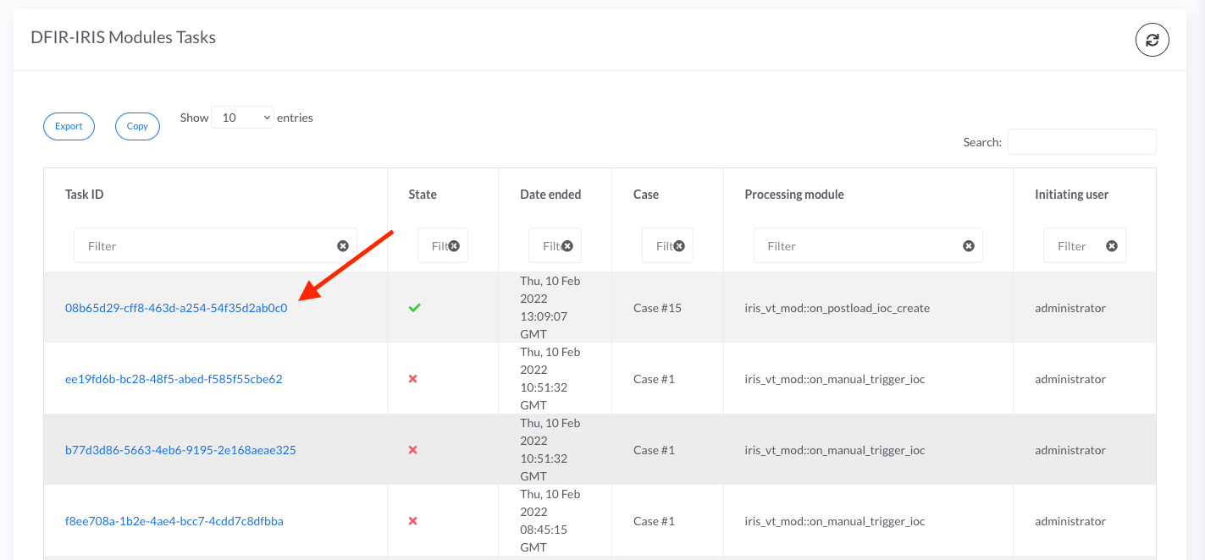The width and height of the screenshot is (1205, 560).
Task: Clear the Date ended filter
Action: click(x=567, y=246)
